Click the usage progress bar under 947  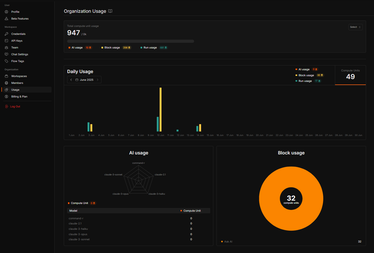pos(130,41)
